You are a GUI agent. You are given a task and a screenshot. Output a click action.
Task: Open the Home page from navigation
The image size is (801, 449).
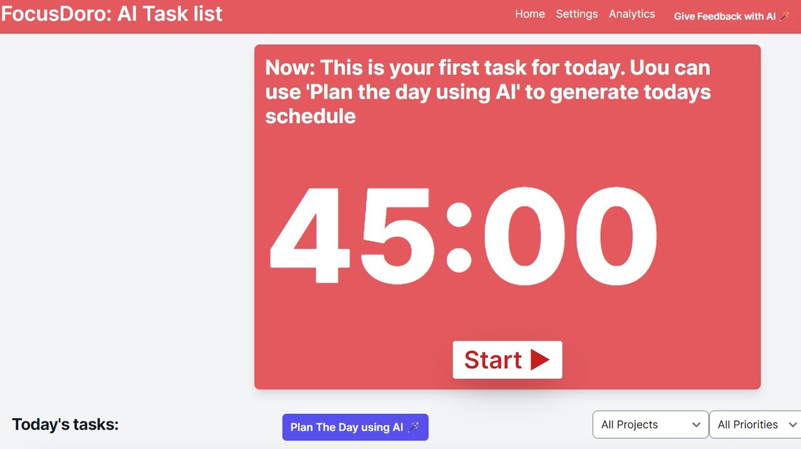[x=530, y=14]
